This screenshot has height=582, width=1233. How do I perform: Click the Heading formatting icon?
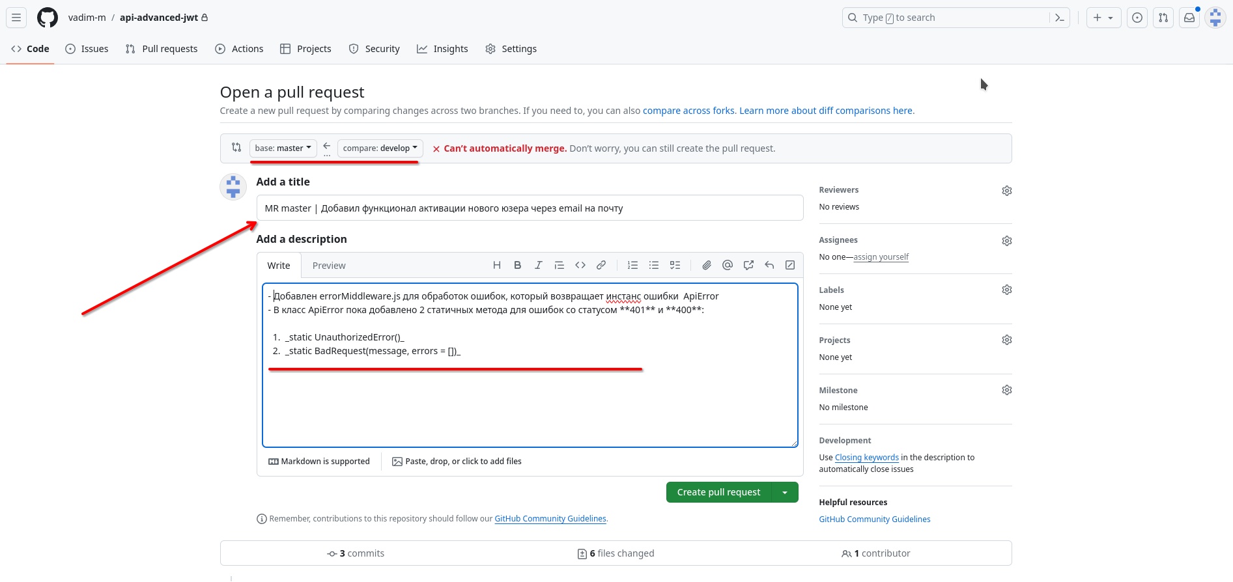pyautogui.click(x=497, y=265)
